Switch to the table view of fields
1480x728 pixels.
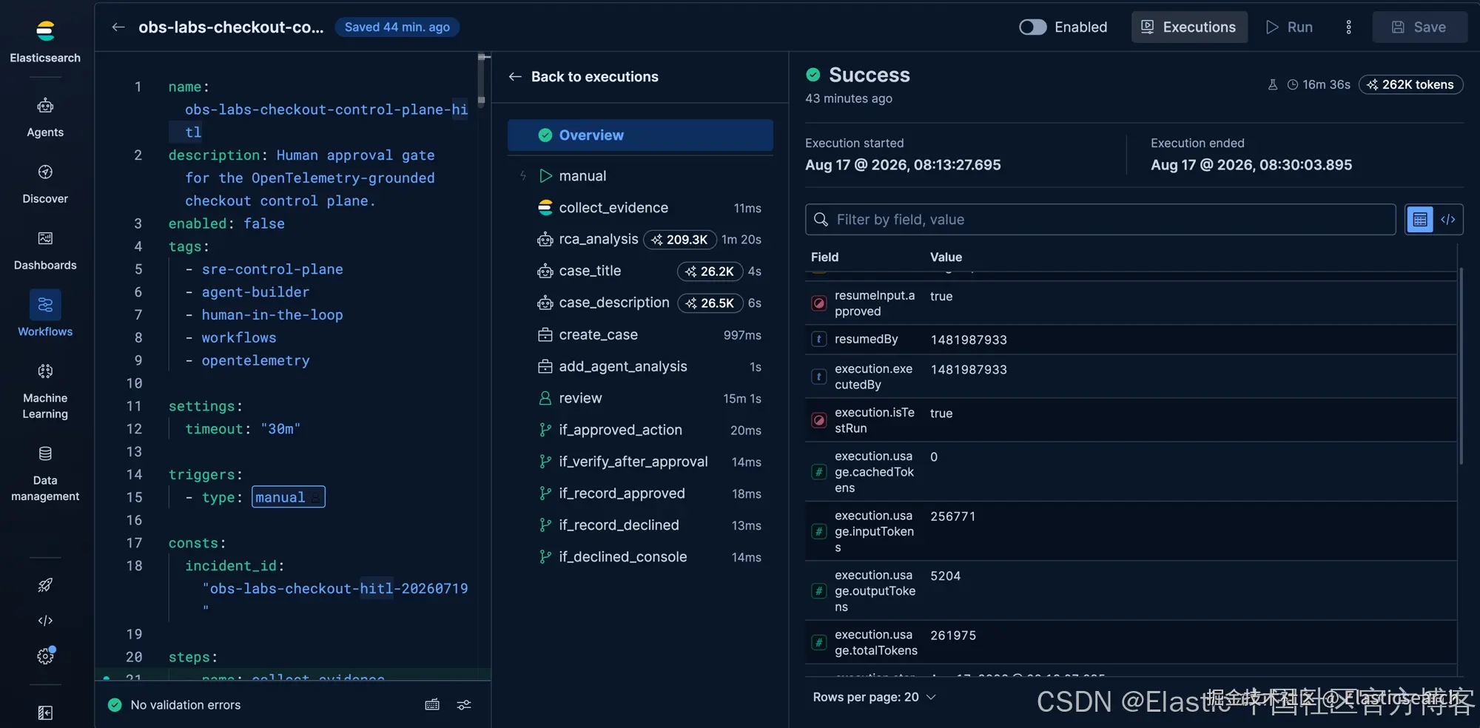click(x=1420, y=220)
